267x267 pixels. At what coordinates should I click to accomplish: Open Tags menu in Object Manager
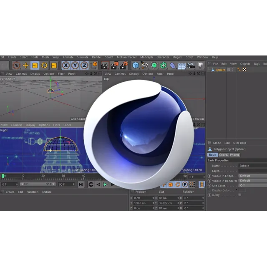257,64
